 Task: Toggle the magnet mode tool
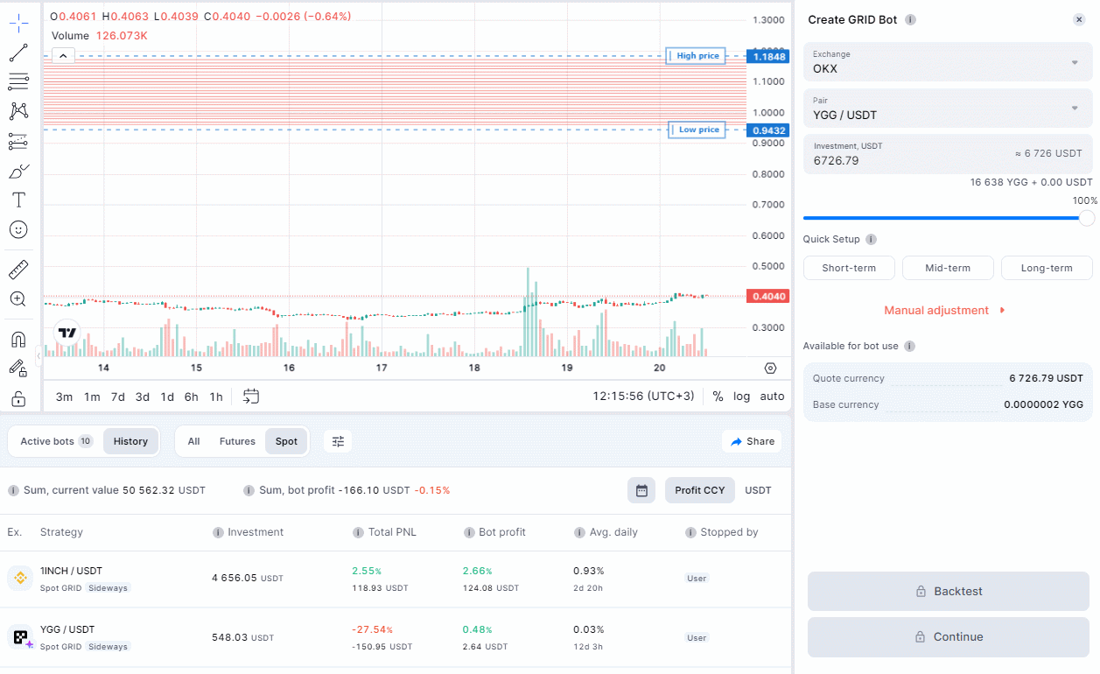[x=18, y=339]
